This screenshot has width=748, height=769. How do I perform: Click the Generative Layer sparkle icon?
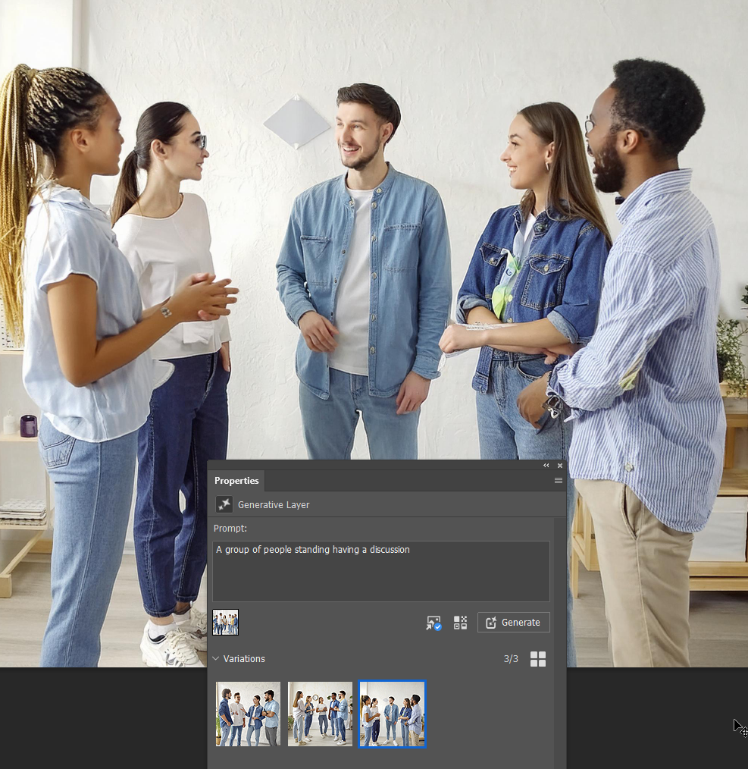pos(224,504)
